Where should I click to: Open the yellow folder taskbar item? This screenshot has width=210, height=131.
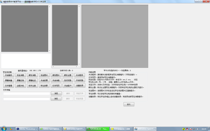pos(74,129)
